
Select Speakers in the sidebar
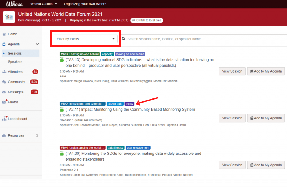click(15, 62)
